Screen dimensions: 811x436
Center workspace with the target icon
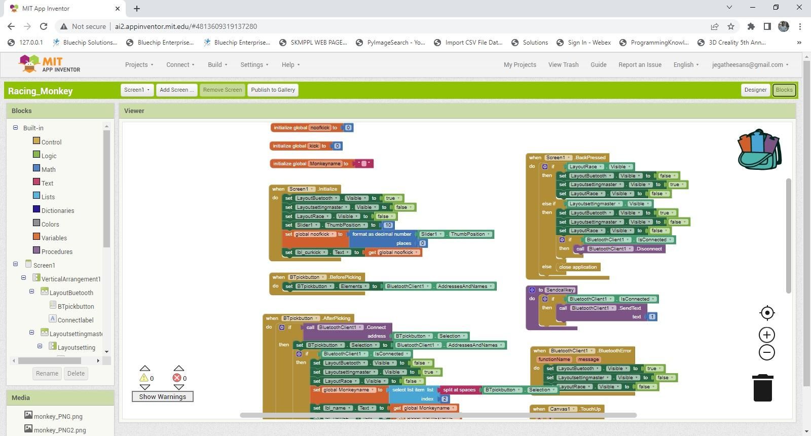(767, 313)
